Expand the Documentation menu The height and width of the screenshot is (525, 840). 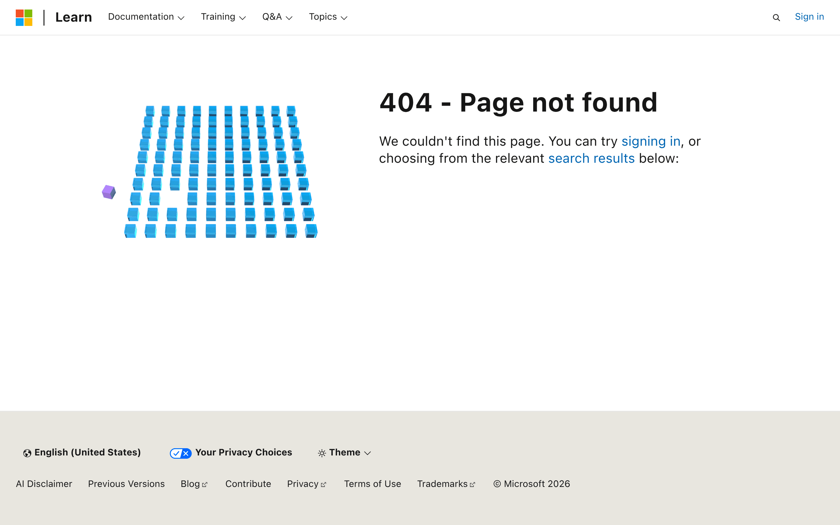[146, 17]
